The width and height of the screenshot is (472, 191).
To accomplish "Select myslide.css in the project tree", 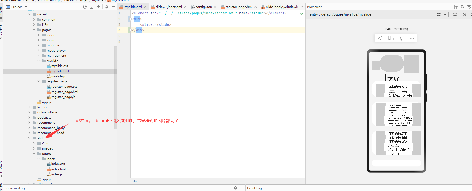I will 60,66.
